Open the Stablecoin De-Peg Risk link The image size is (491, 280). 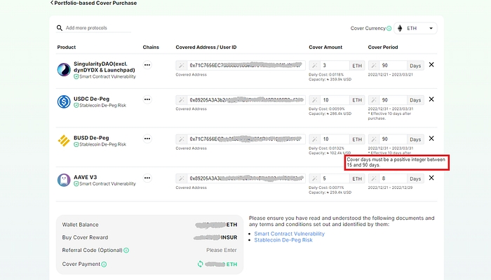pyautogui.click(x=283, y=240)
